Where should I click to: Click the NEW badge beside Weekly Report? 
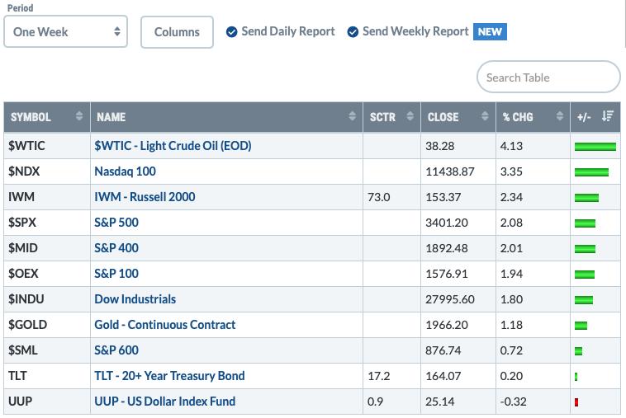pyautogui.click(x=490, y=32)
